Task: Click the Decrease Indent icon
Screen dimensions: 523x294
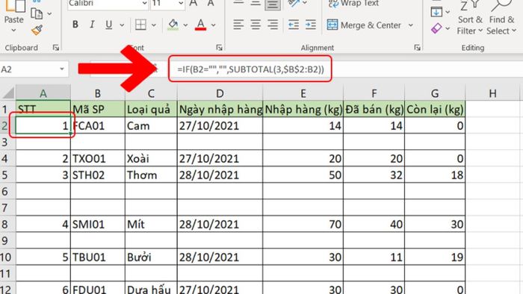Action: (x=294, y=25)
